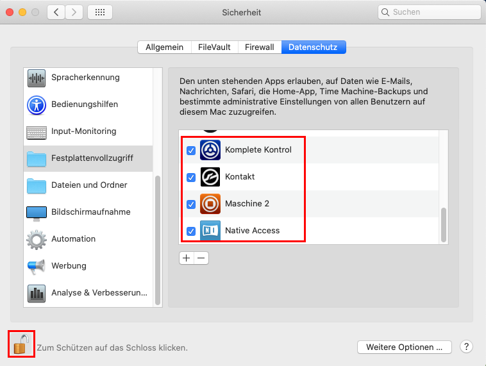Click the search magnifier icon
This screenshot has height=366, width=486.
[x=385, y=12]
